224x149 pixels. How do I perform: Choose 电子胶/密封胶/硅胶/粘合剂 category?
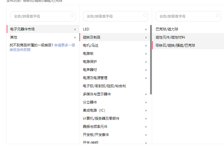click(x=104, y=86)
